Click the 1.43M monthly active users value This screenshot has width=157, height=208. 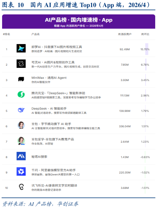tap(125, 157)
